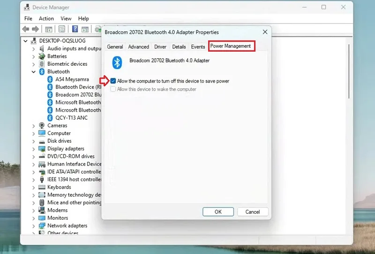The height and width of the screenshot is (254, 375).
Task: Expand the Network adapters node
Action: point(33,226)
